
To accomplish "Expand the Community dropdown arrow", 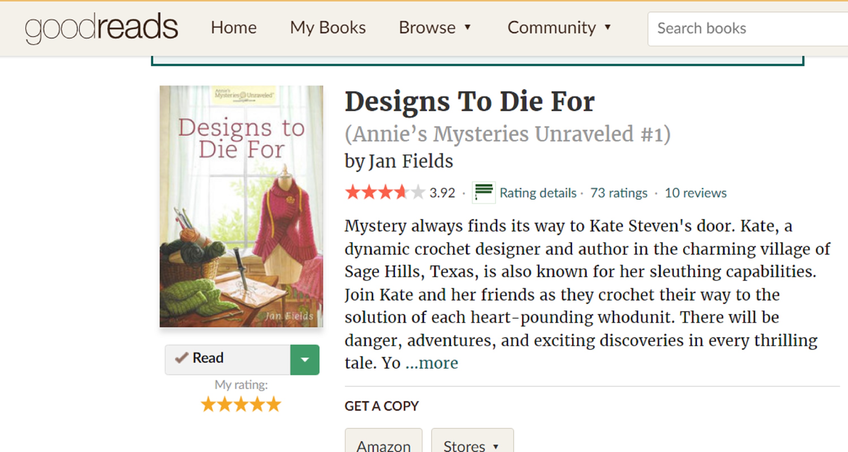I will [608, 27].
